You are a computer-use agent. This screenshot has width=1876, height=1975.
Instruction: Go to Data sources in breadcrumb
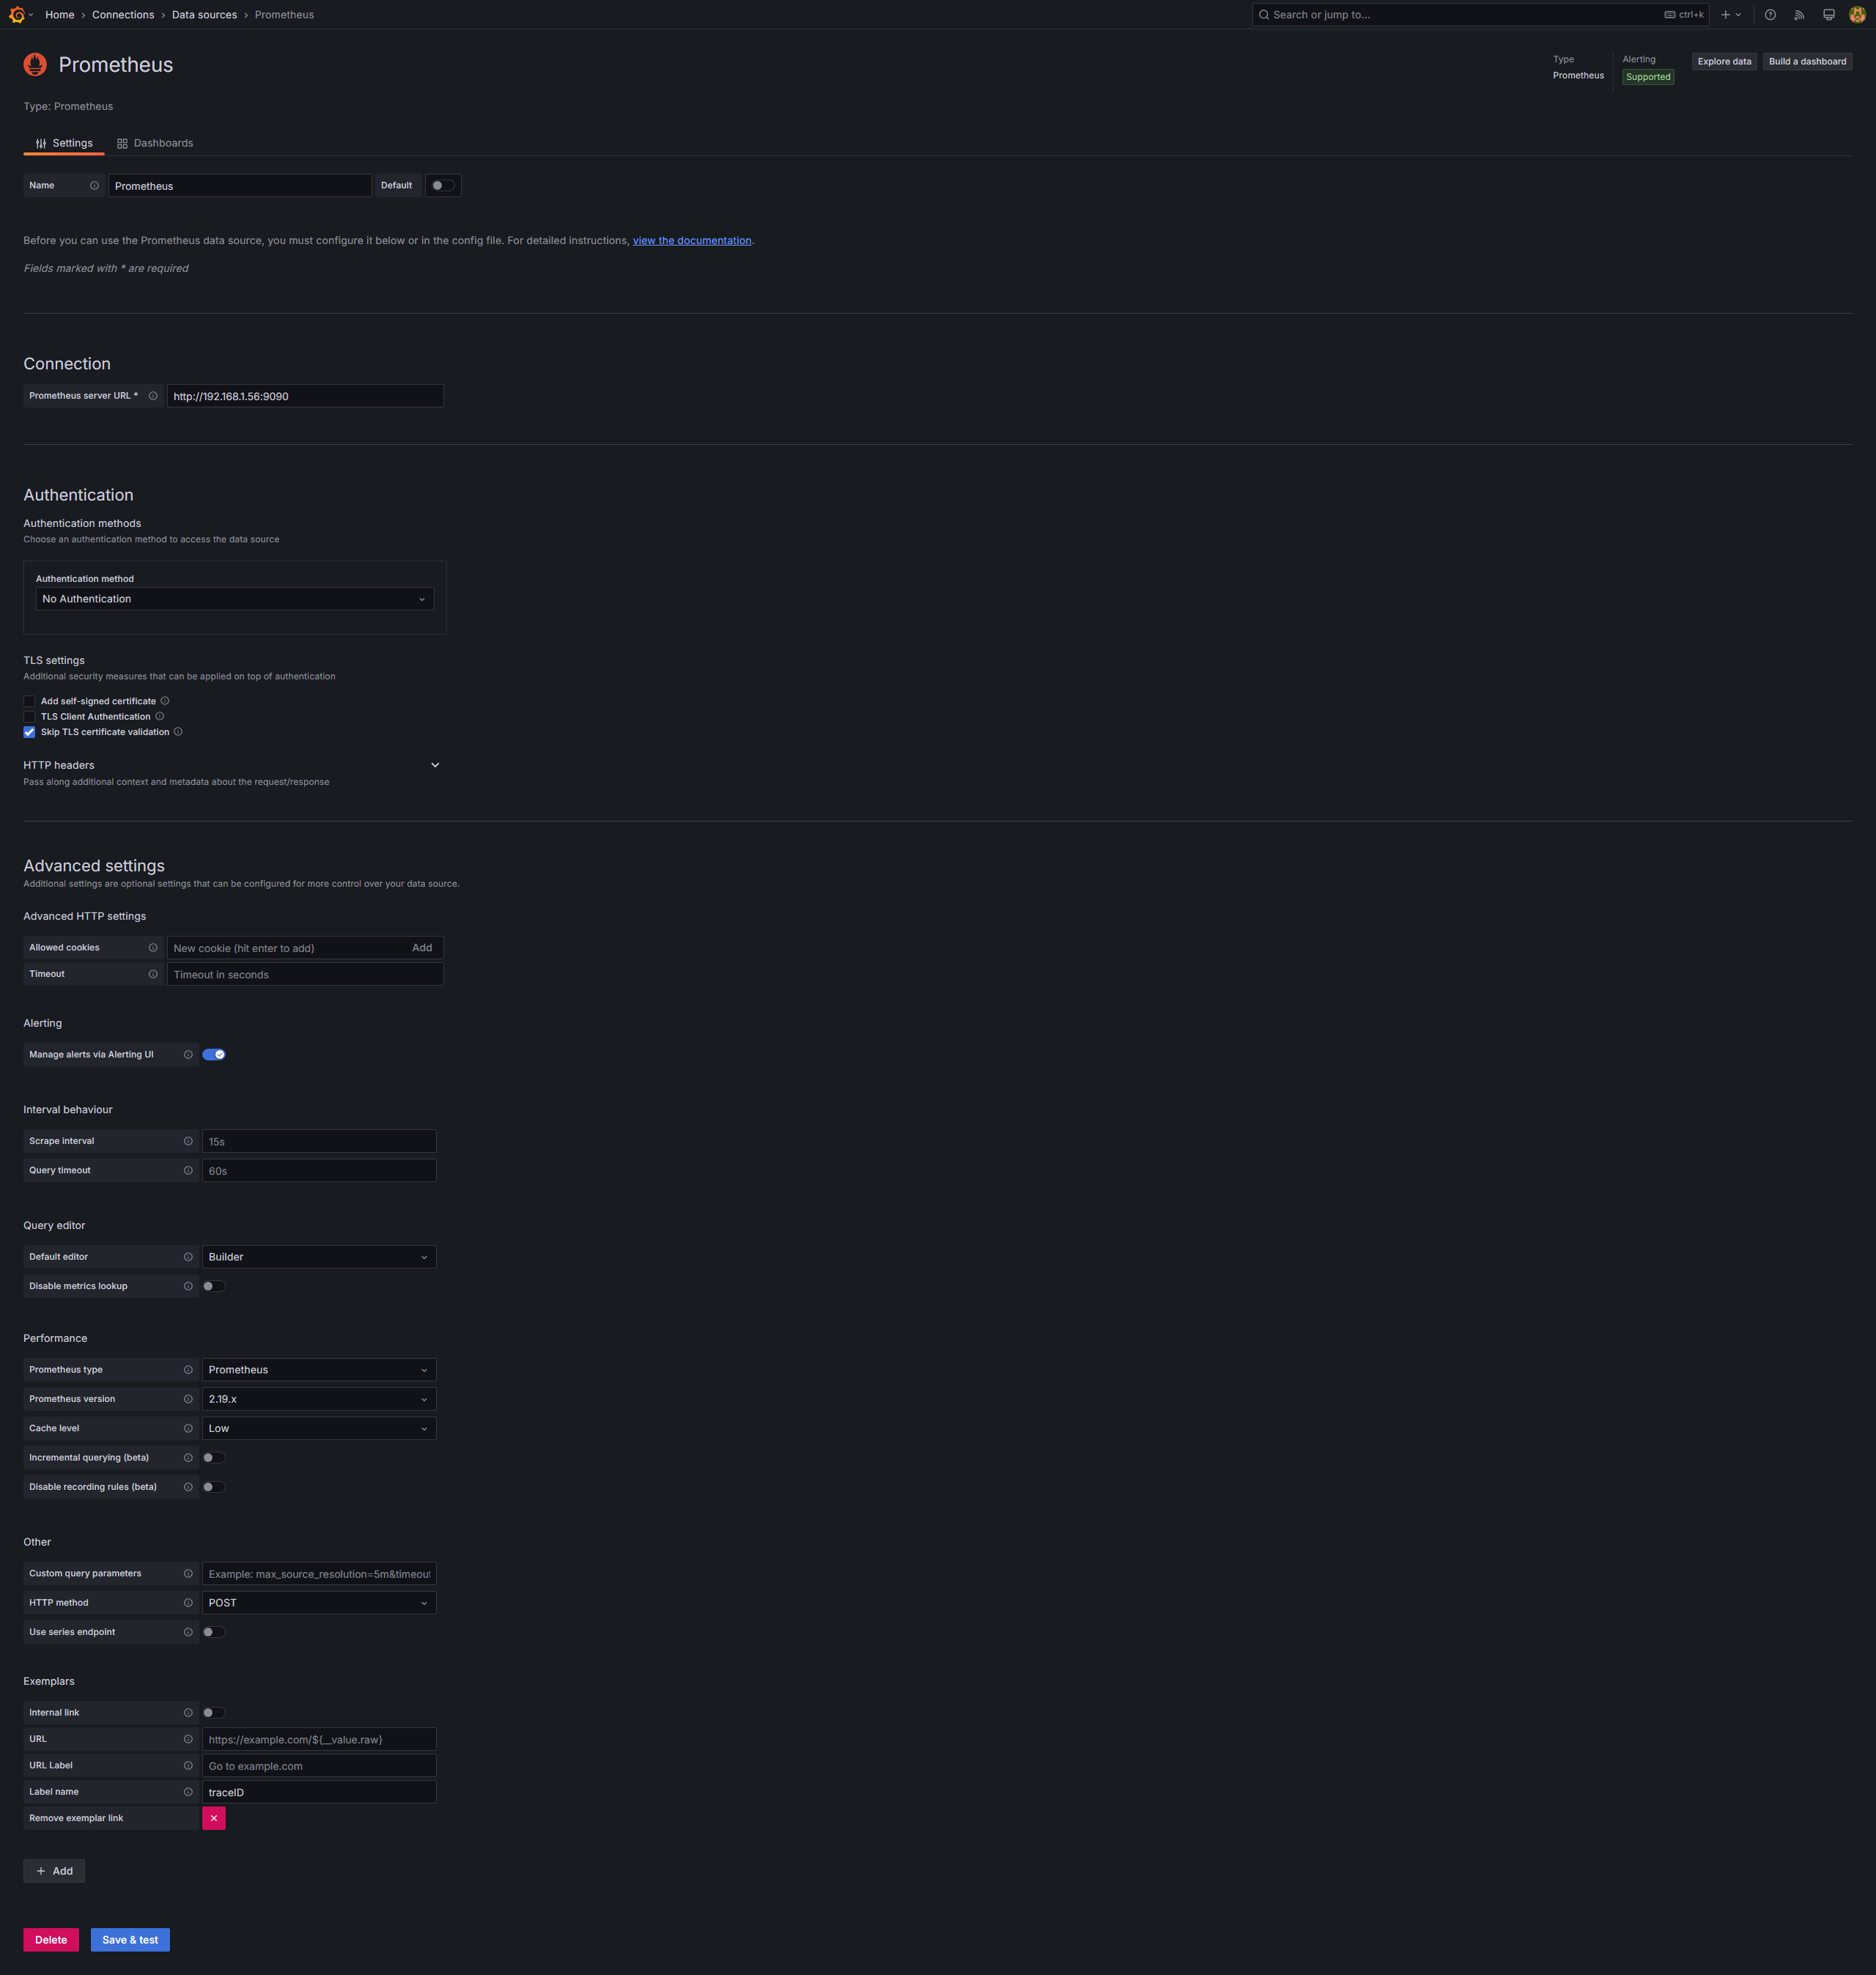(x=204, y=15)
